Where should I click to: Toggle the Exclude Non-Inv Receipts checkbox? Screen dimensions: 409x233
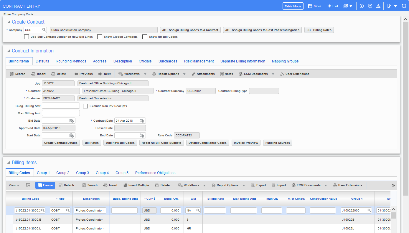pos(85,106)
